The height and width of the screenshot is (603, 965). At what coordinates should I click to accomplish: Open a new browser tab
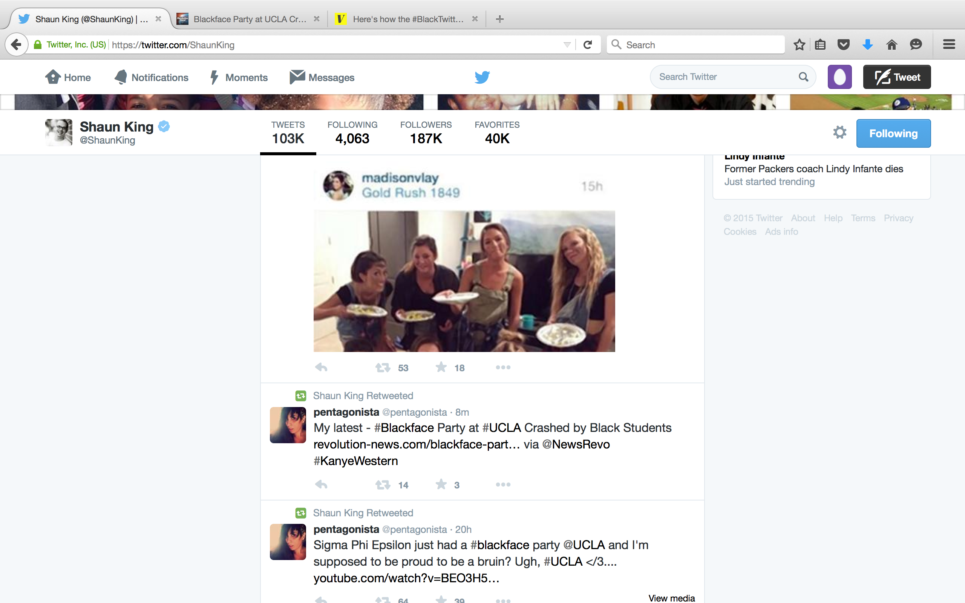click(499, 19)
